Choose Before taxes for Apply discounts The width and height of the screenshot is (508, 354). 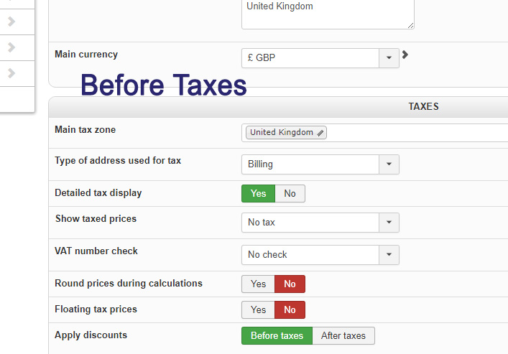tap(277, 335)
